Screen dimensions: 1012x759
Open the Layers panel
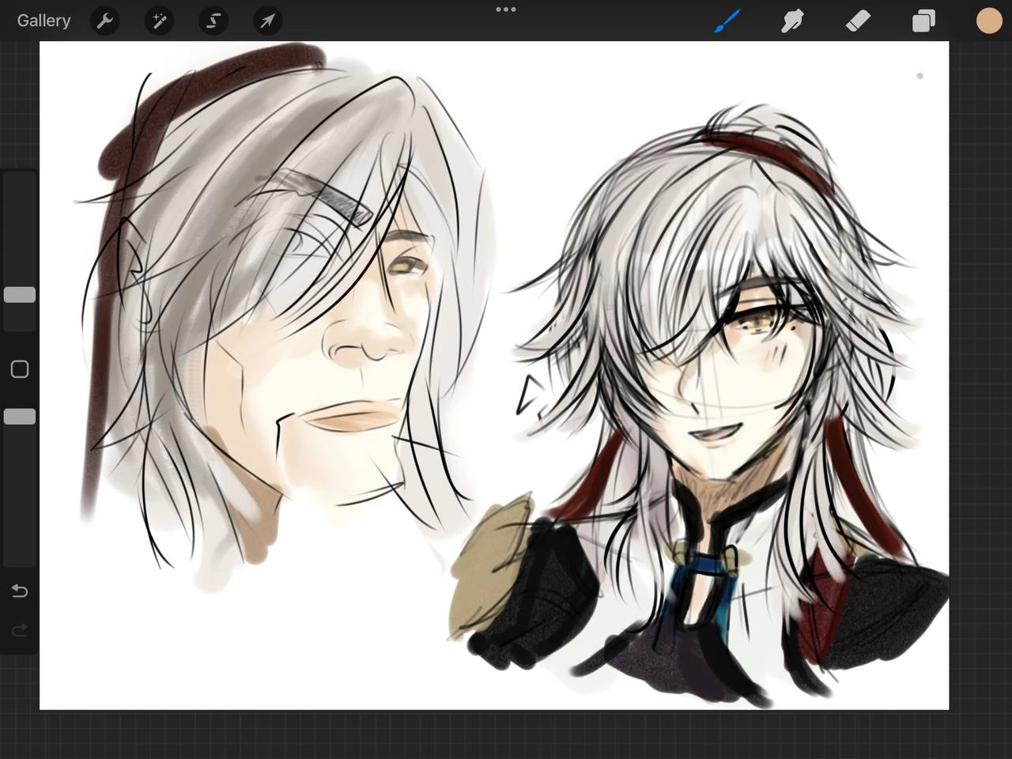pyautogui.click(x=923, y=21)
